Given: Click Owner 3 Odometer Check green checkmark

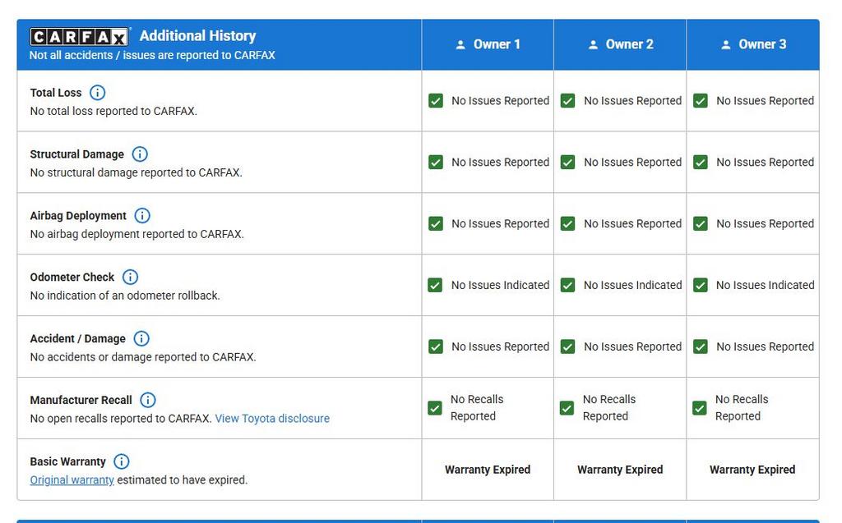Looking at the screenshot, I should [x=701, y=286].
